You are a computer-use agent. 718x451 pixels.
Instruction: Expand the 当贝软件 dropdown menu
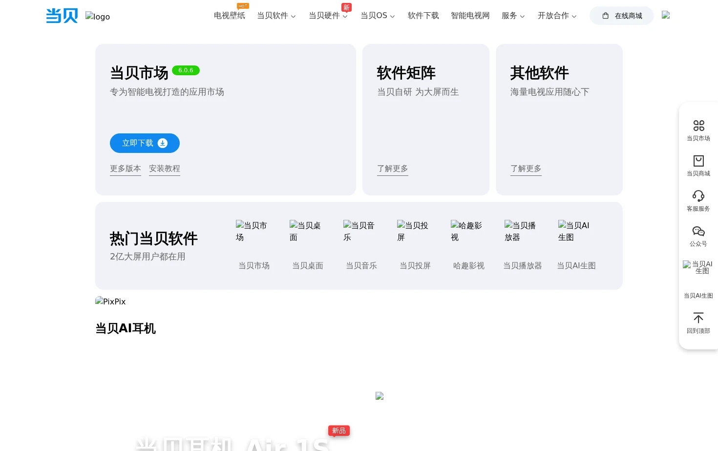276,16
